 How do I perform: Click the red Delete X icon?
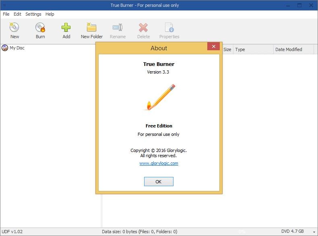click(x=143, y=27)
